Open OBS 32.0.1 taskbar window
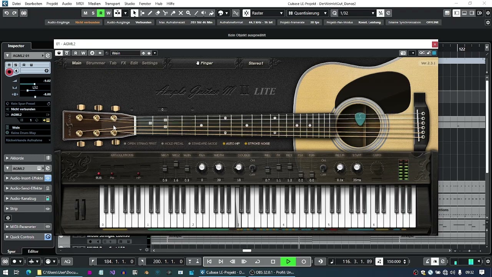This screenshot has height=277, width=492. pos(272,272)
